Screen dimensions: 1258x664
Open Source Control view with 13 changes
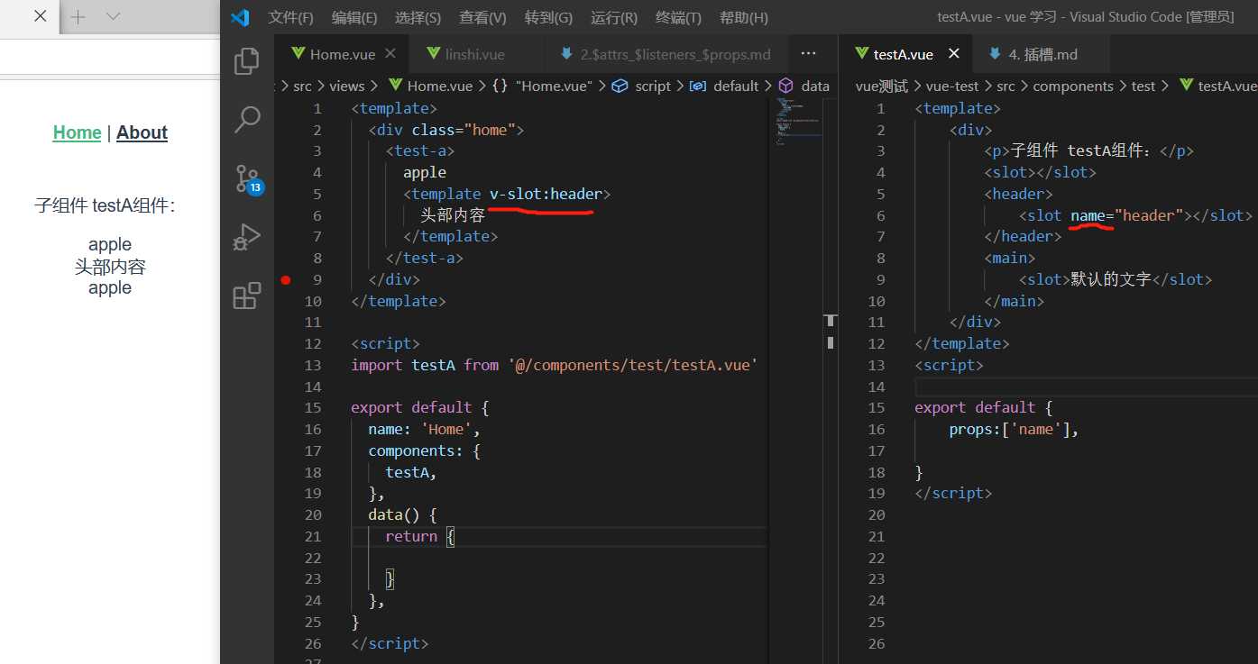tap(248, 178)
